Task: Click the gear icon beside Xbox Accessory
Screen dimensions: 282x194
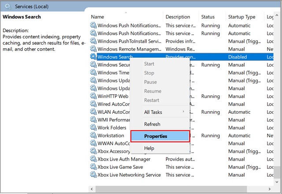Action: pos(93,151)
